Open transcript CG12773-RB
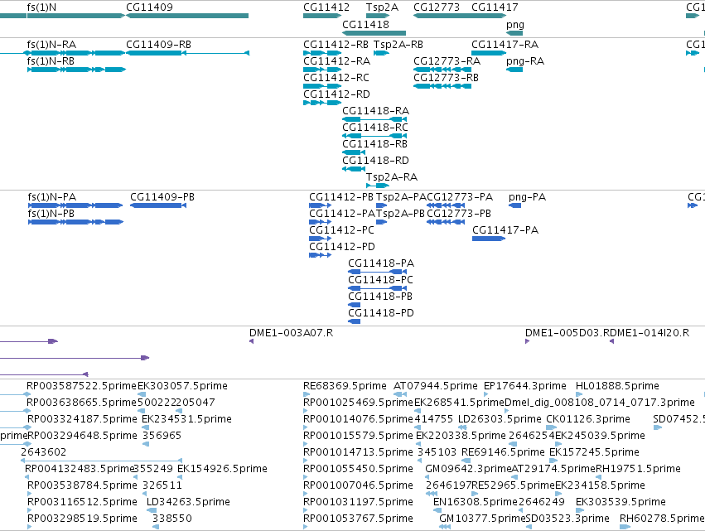Image resolution: width=705 pixels, height=531 pixels. click(446, 78)
